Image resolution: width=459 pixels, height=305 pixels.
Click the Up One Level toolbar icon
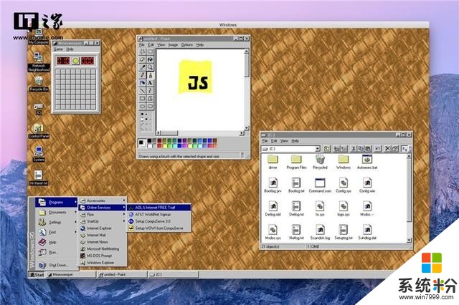click(327, 149)
